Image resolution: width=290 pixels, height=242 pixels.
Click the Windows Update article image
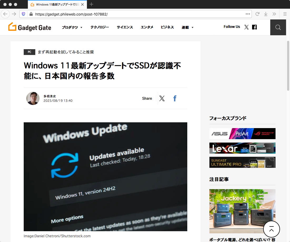coord(105,177)
